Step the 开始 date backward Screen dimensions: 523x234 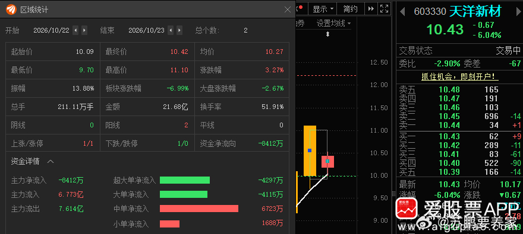point(75,30)
